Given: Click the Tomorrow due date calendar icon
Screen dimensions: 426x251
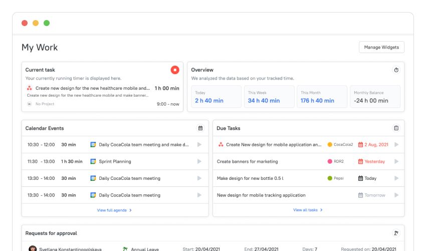Looking at the screenshot, I should click(360, 195).
